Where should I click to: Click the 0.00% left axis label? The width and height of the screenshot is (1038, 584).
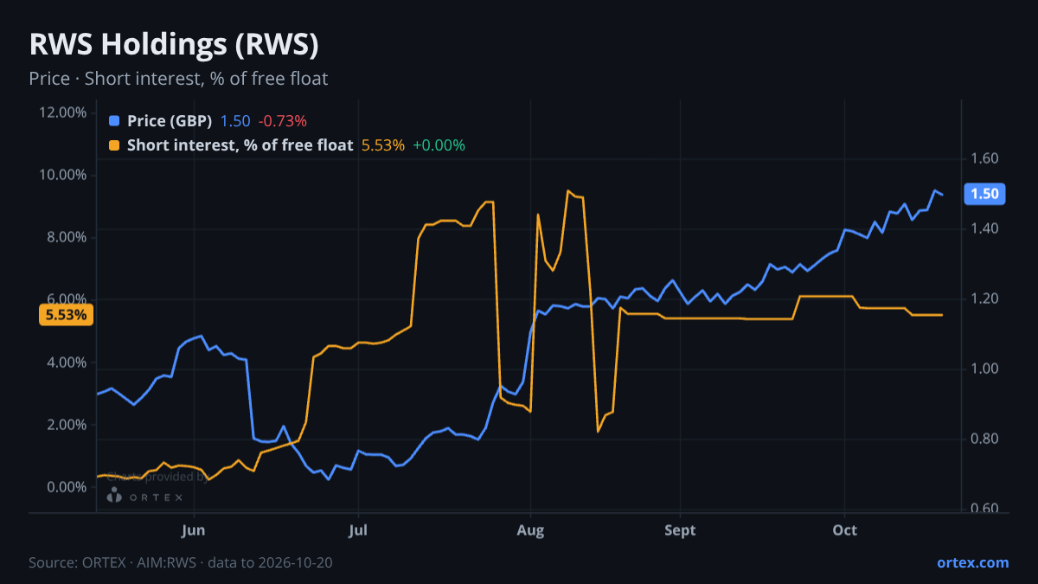point(67,487)
